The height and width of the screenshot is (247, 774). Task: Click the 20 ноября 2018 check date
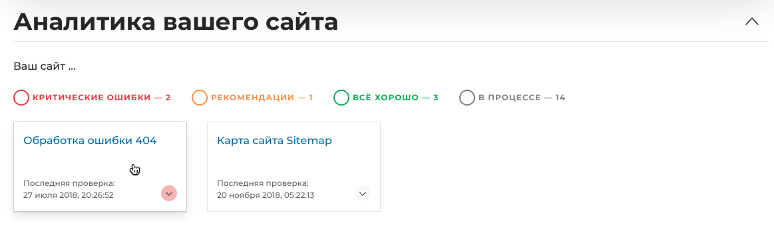(266, 195)
